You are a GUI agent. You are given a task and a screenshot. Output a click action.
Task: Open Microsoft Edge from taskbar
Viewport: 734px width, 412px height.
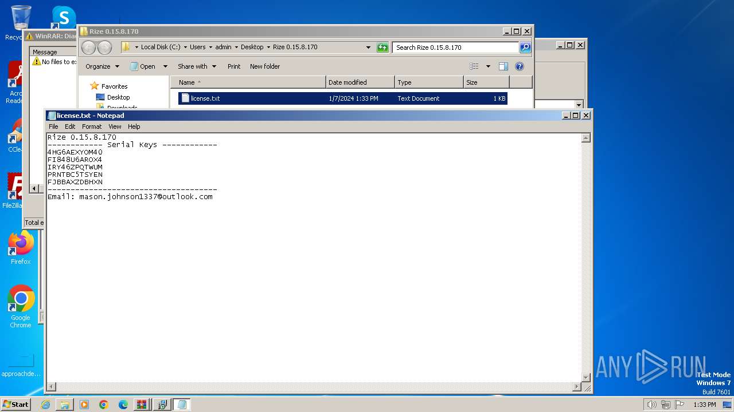[x=123, y=405]
